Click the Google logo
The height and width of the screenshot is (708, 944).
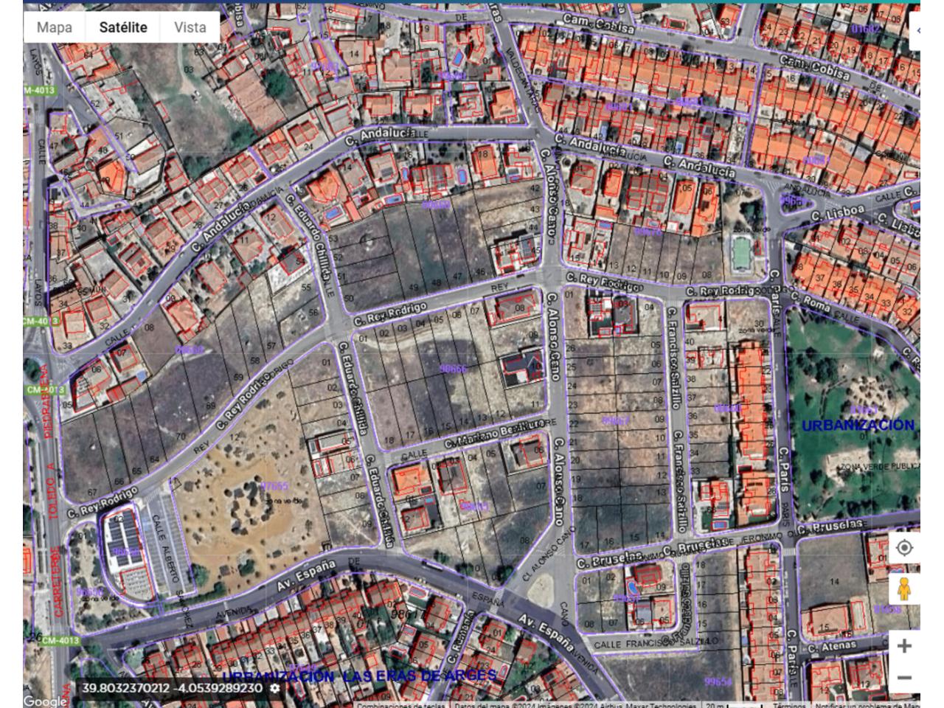[x=44, y=701]
